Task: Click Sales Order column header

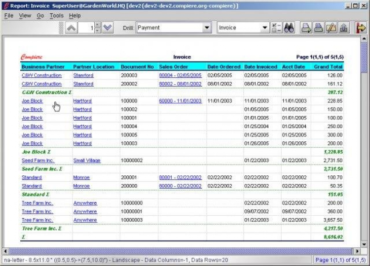Action: [x=174, y=66]
